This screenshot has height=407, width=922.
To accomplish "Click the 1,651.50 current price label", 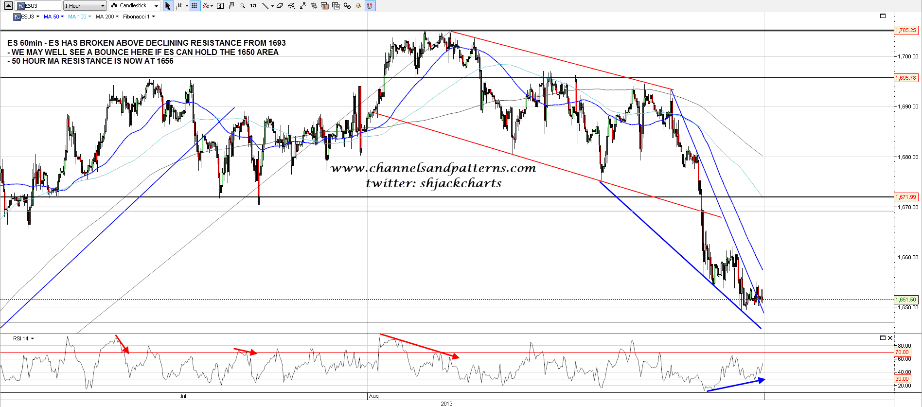I will click(x=906, y=300).
